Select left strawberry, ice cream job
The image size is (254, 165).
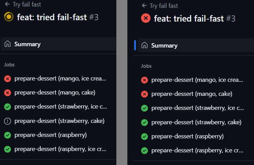tap(60, 107)
